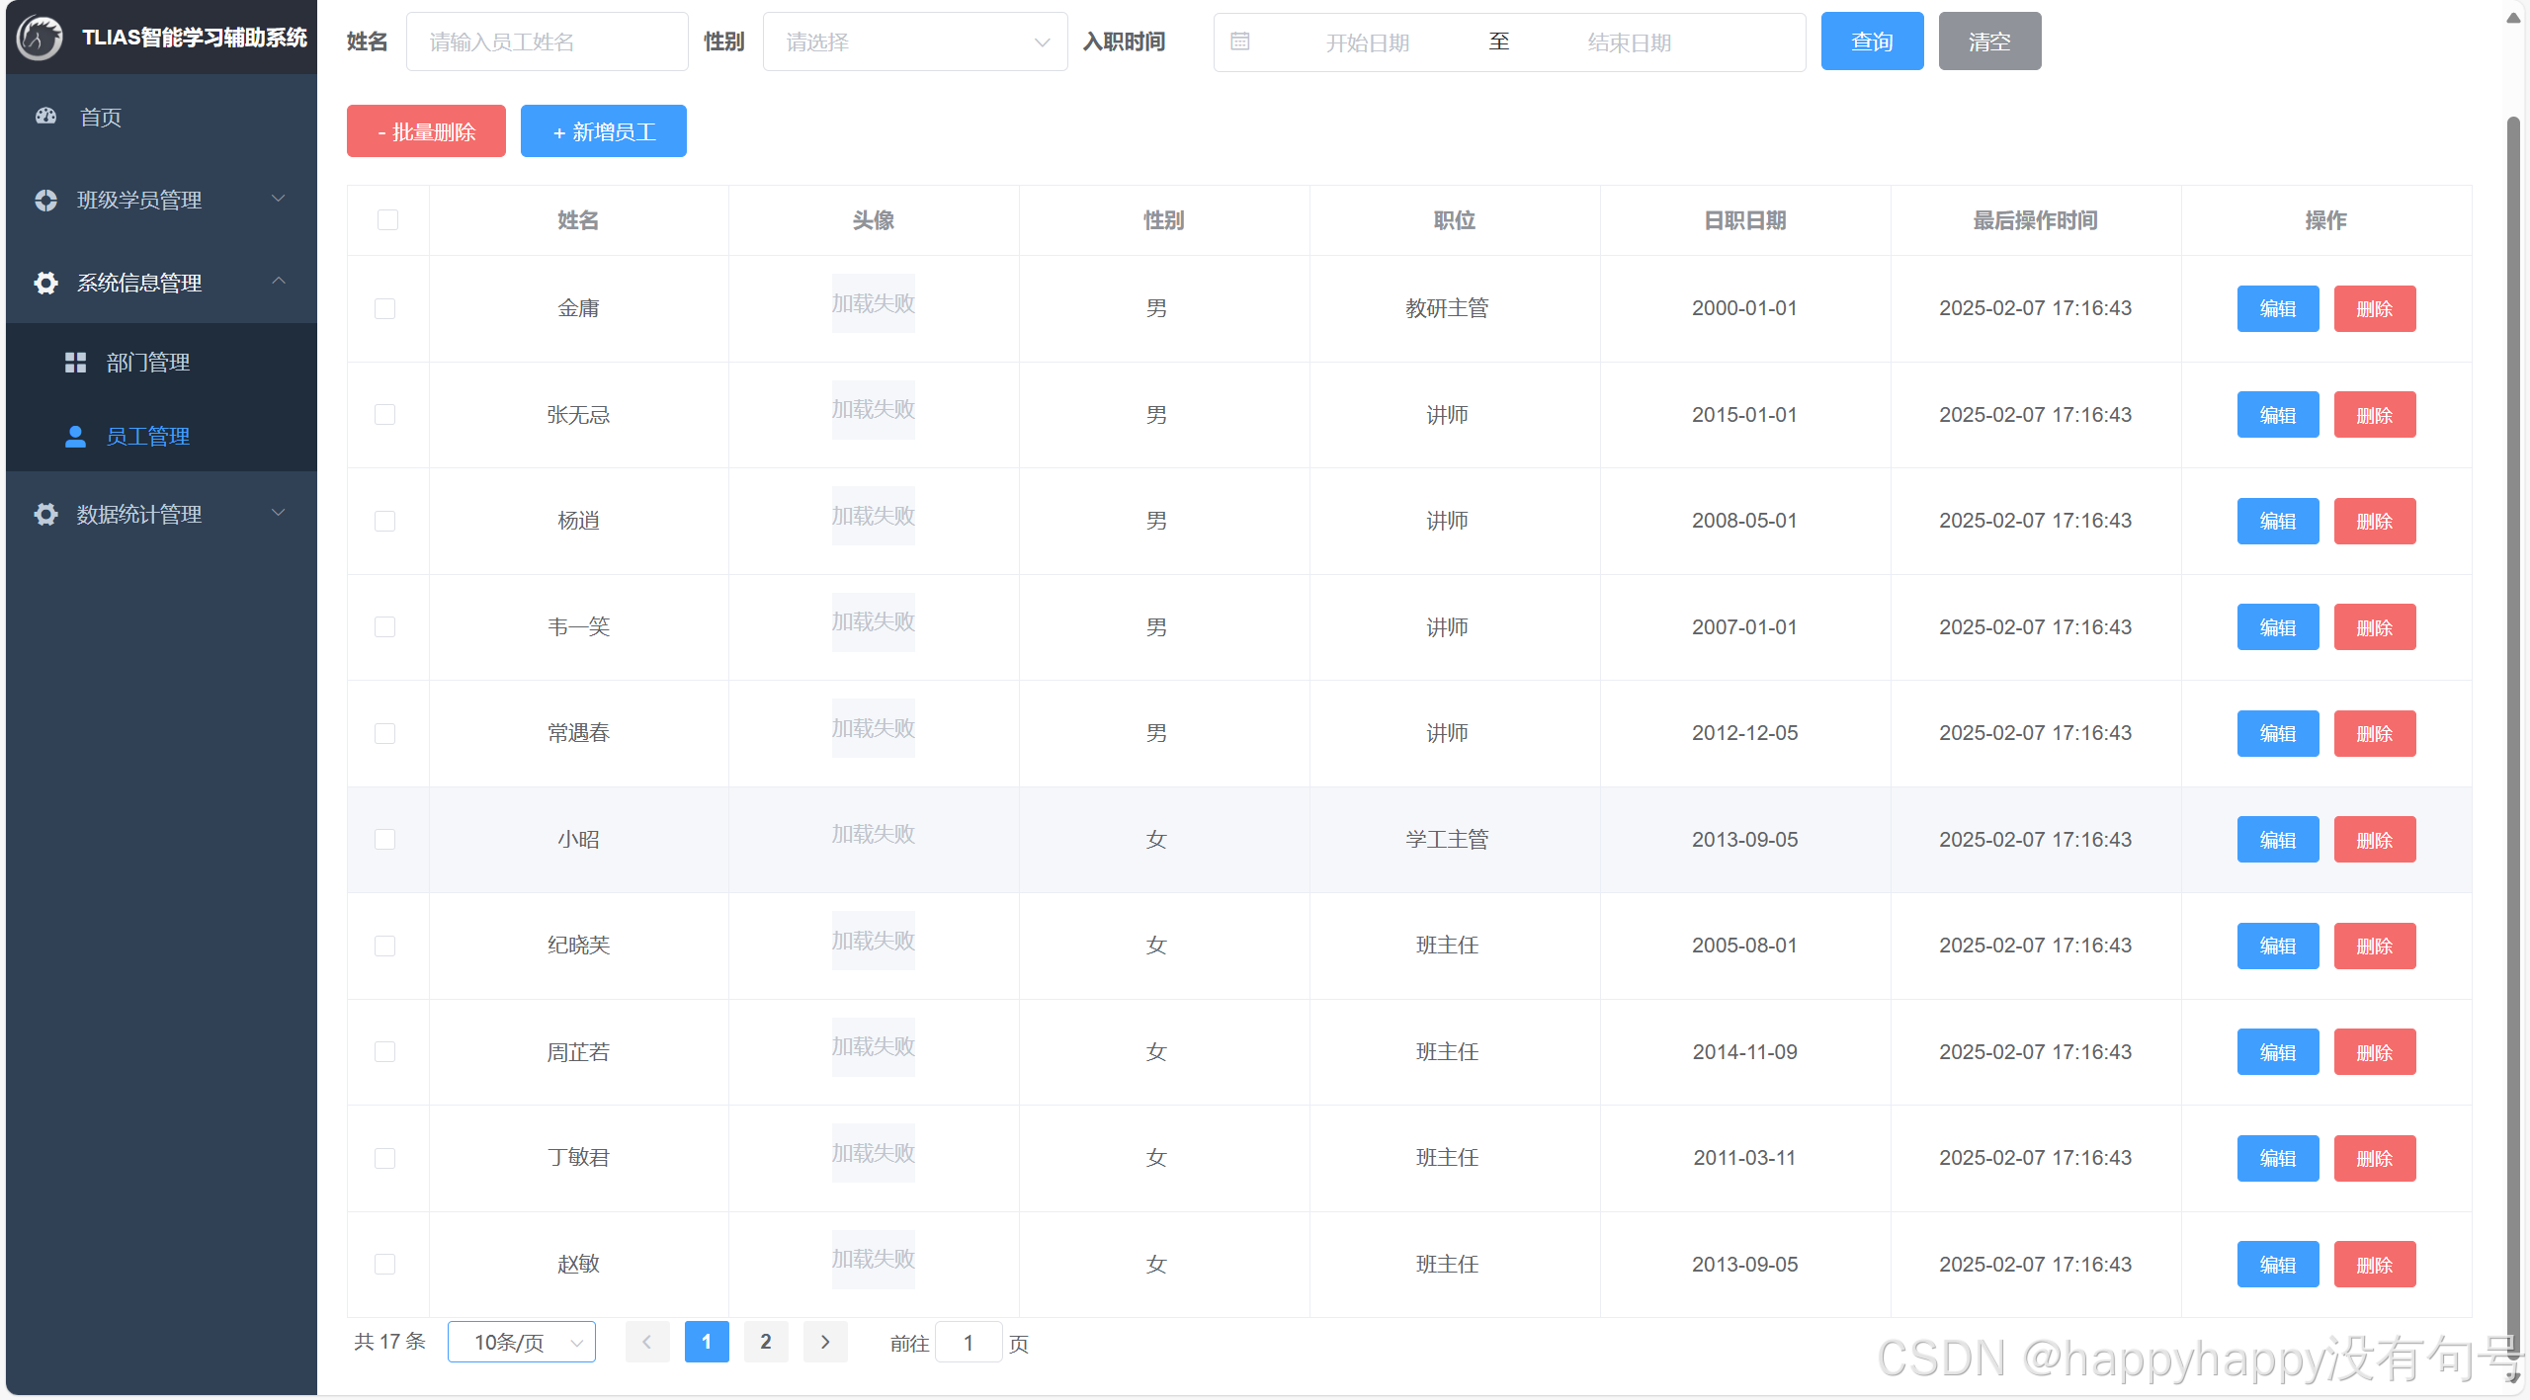The image size is (2530, 1400).
Task: Toggle the select-all header checkbox
Action: 387,219
